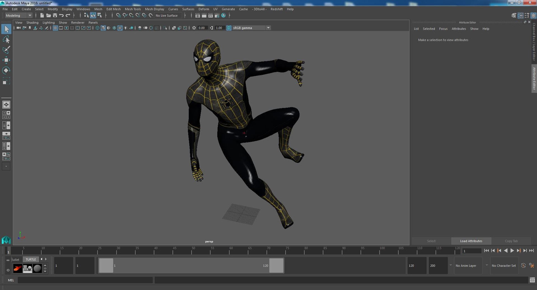Show the previous shelf tab with the left arrow
Image resolution: width=537 pixels, height=290 pixels.
[x=41, y=259]
